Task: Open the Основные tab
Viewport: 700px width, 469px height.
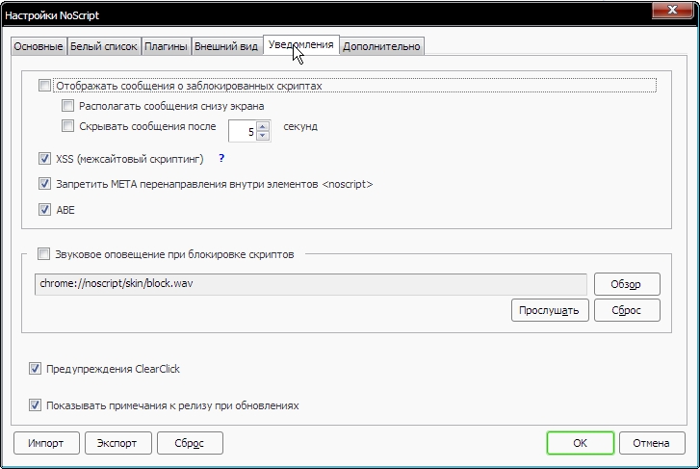Action: point(39,46)
